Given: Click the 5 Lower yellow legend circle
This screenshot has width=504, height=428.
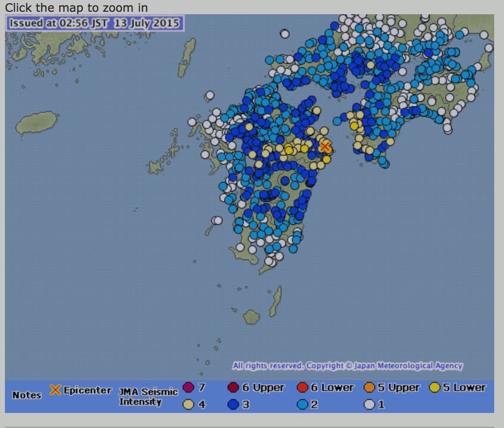Looking at the screenshot, I should [435, 388].
